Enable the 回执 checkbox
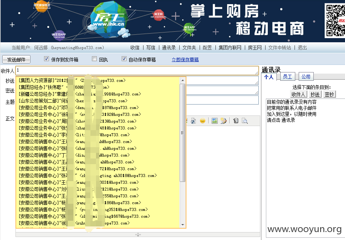Viewport: 345px width, 240px height. coord(95,59)
